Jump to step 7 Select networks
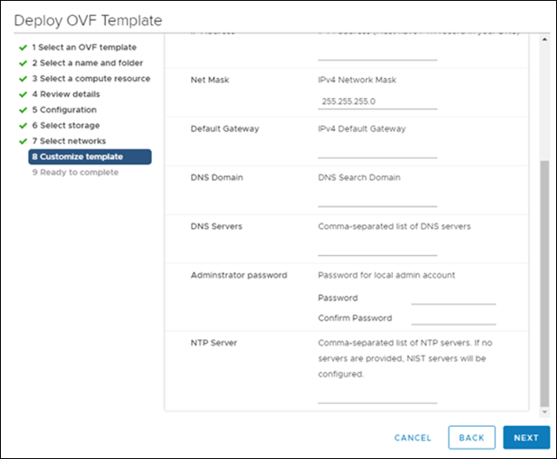 pos(72,141)
